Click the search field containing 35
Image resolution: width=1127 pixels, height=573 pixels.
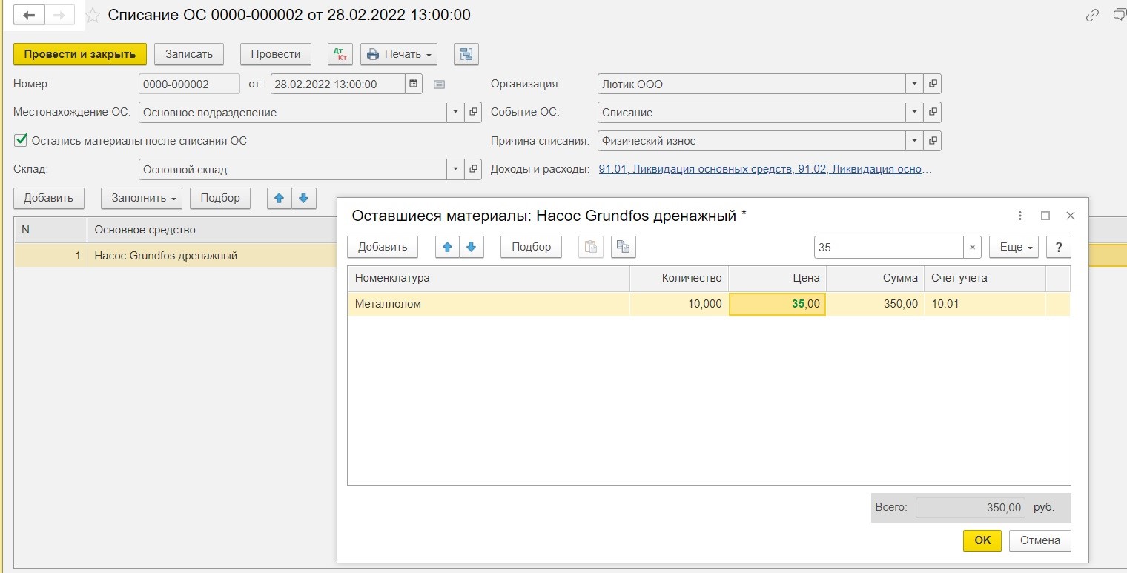click(888, 248)
